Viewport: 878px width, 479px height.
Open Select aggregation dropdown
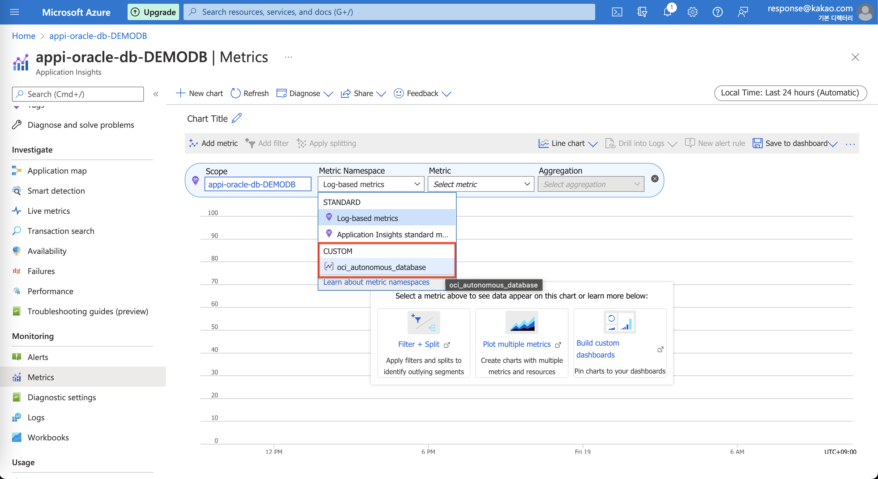pos(591,184)
